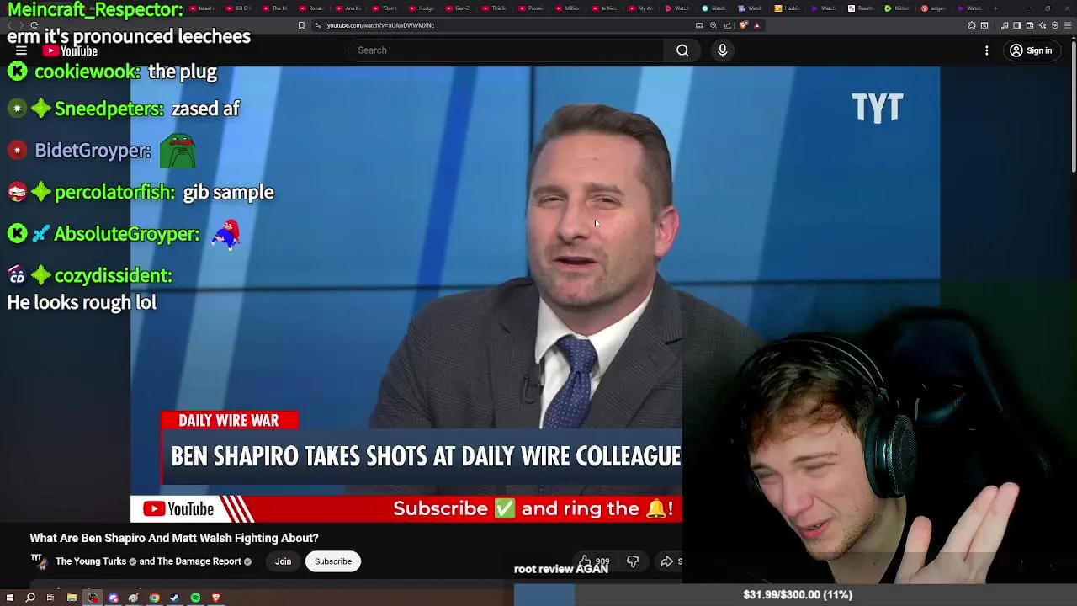Click chat username AbsoluteGroyper
This screenshot has width=1077, height=606.
pos(126,234)
